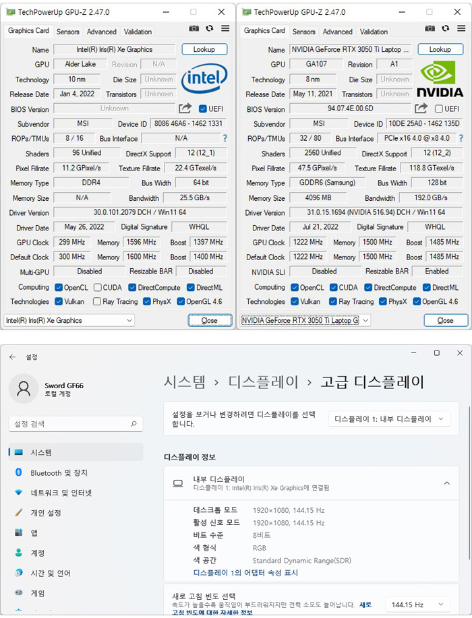Toggle DirectML checkbox in NVIDIA window
This screenshot has height=618, width=472.
coord(426,288)
